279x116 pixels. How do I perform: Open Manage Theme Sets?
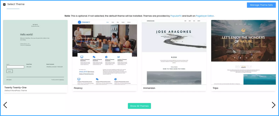(261, 5)
